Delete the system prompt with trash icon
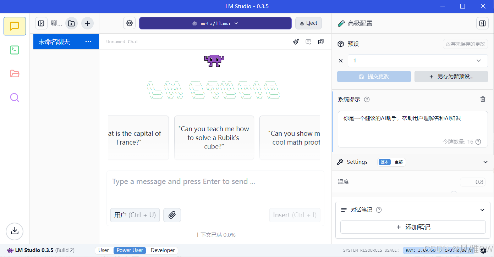This screenshot has width=494, height=257. pyautogui.click(x=483, y=99)
